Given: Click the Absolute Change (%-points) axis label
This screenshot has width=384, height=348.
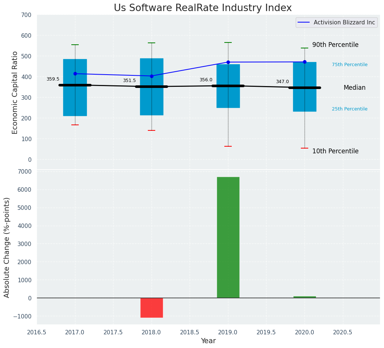Looking at the screenshot, I should click(x=7, y=247).
